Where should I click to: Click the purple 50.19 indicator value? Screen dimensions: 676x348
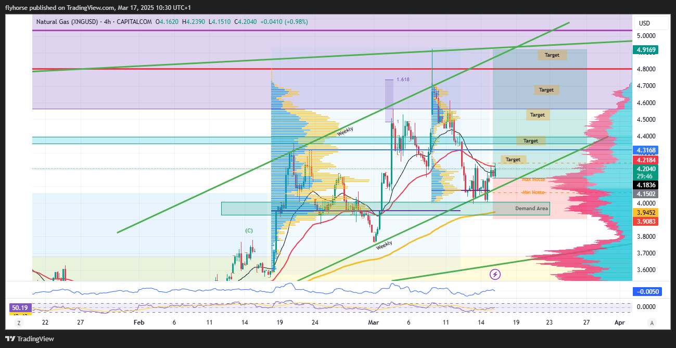click(x=21, y=308)
